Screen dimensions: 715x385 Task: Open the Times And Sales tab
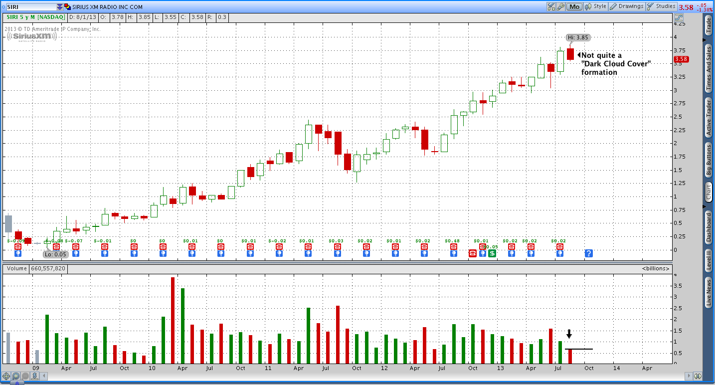(708, 68)
